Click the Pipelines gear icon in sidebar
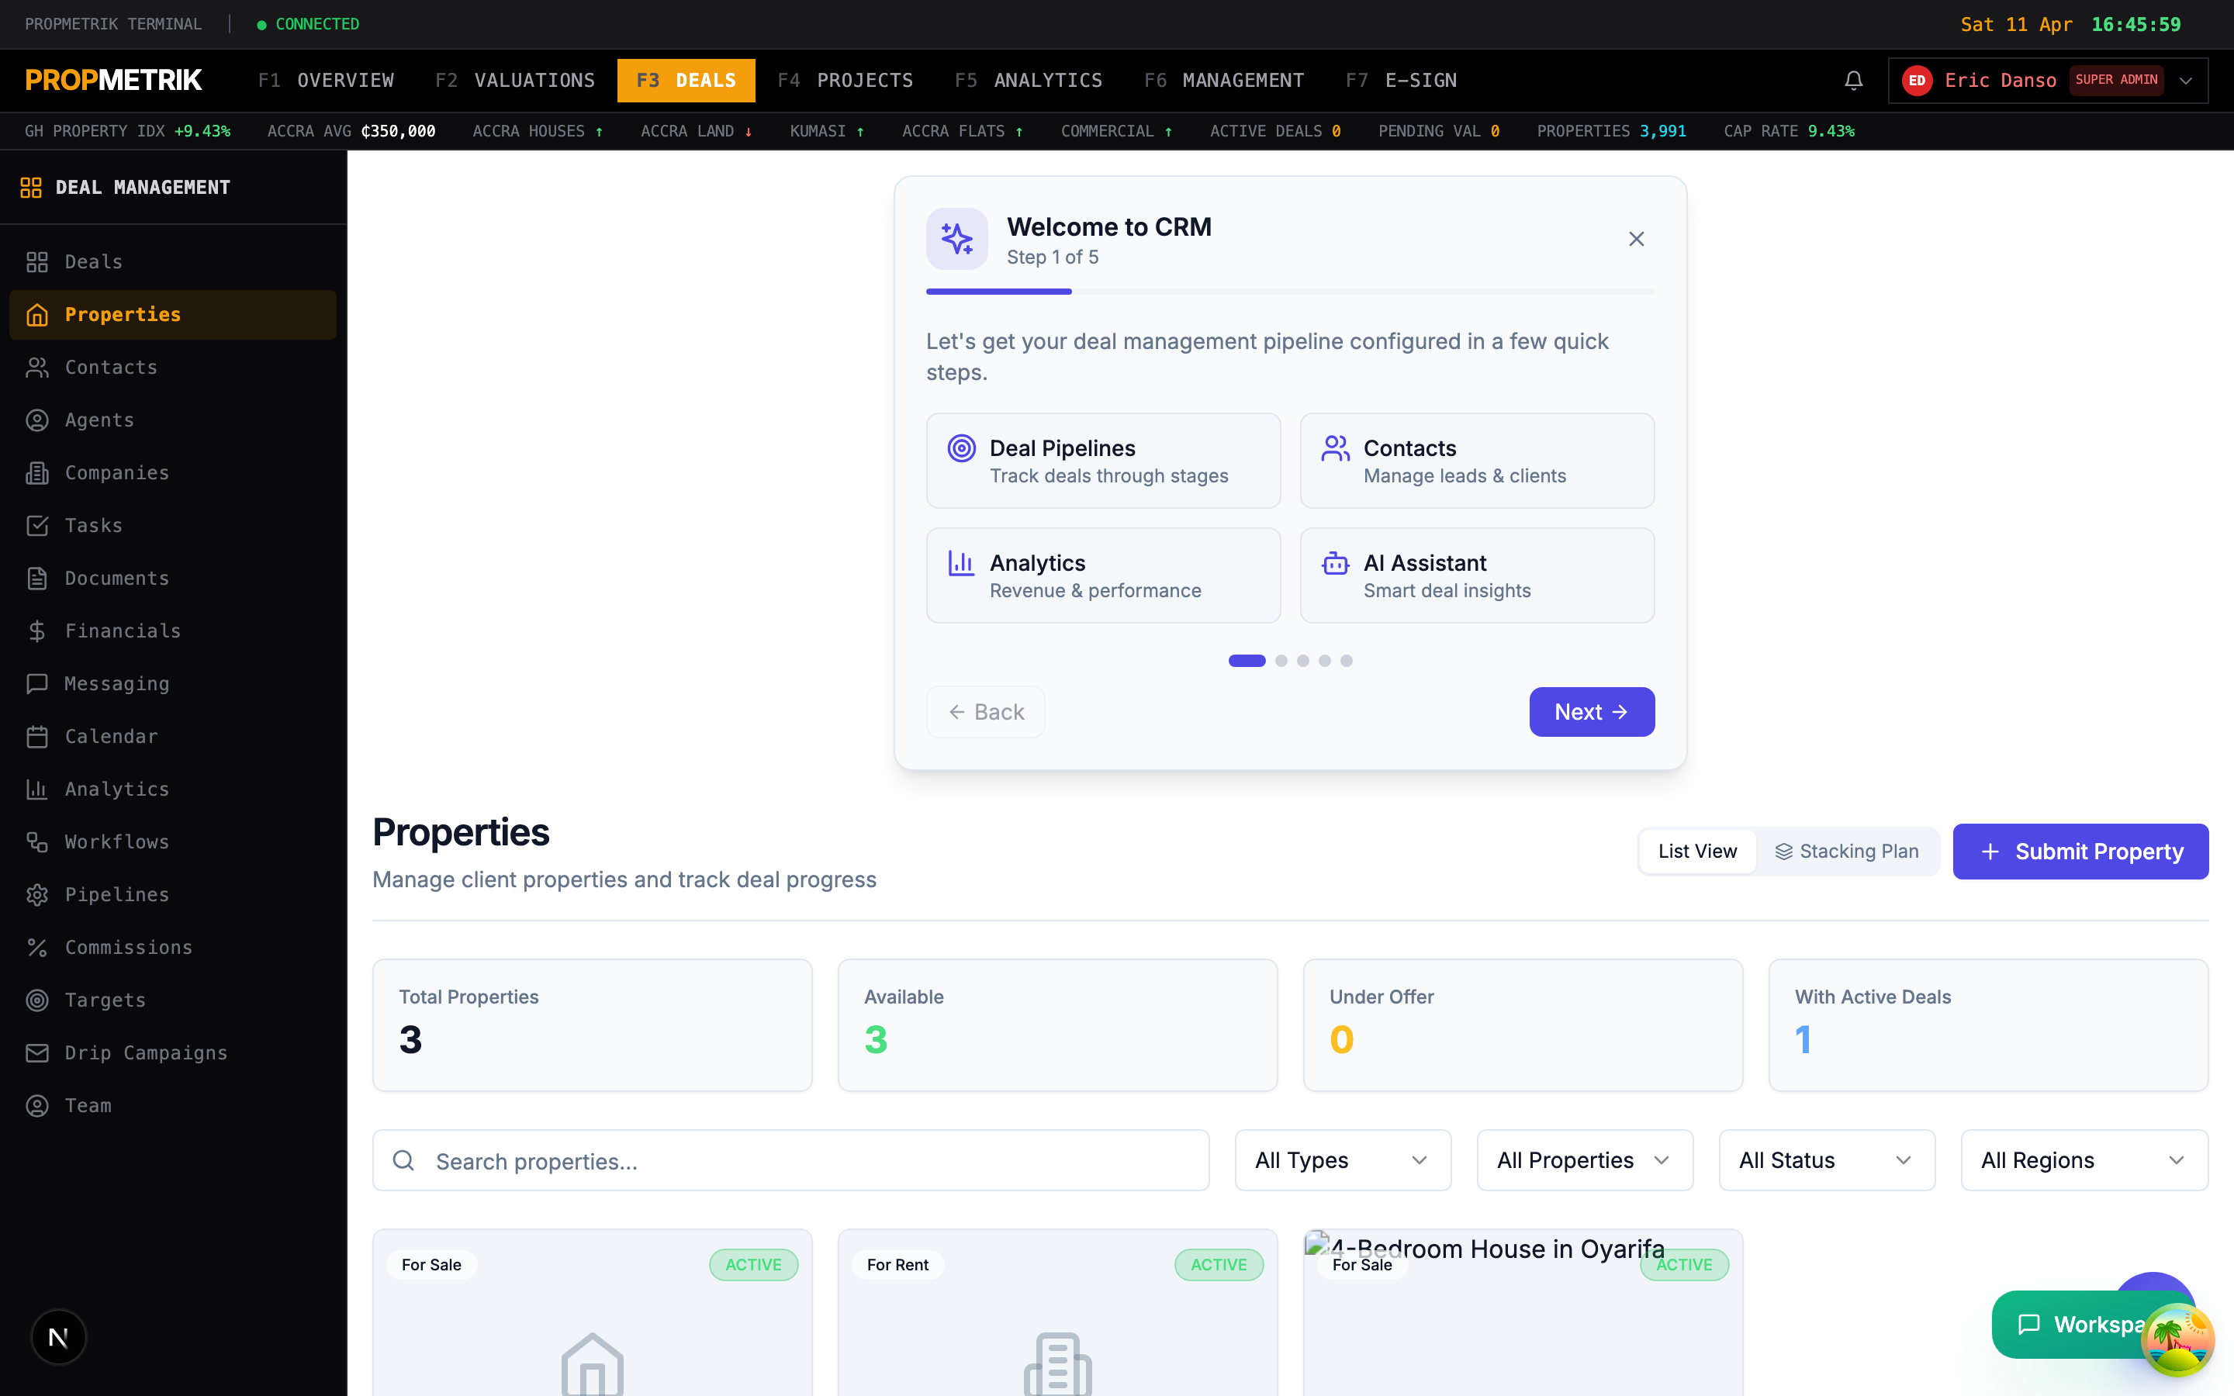The height and width of the screenshot is (1396, 2234). coord(37,895)
